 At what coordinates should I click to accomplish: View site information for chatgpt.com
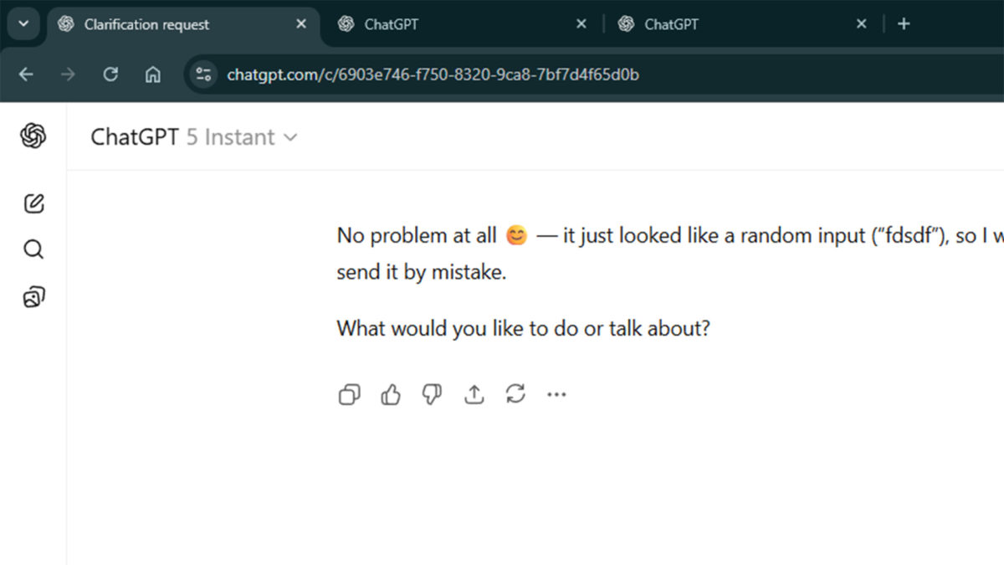(203, 74)
